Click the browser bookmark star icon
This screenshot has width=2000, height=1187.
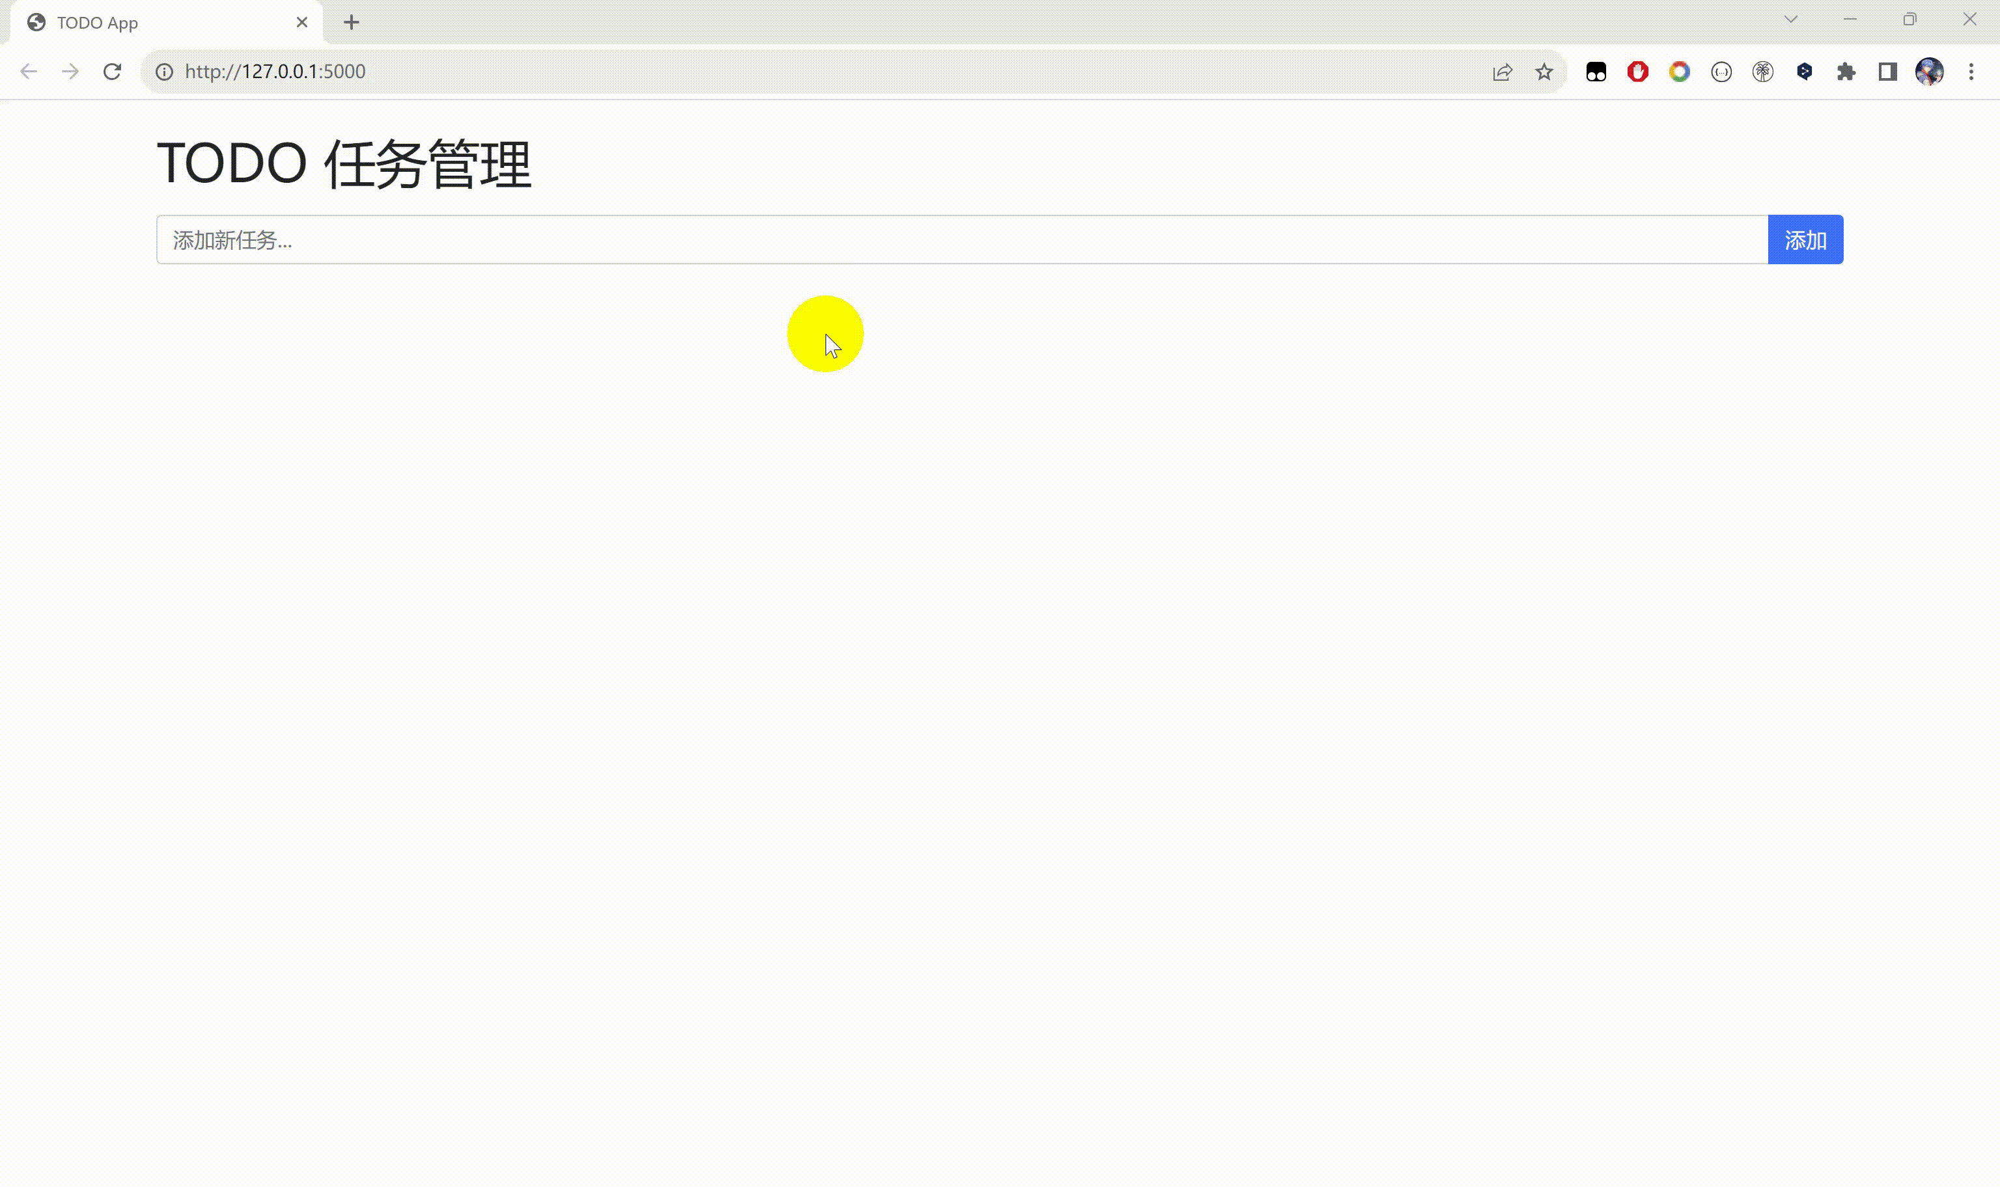point(1544,72)
